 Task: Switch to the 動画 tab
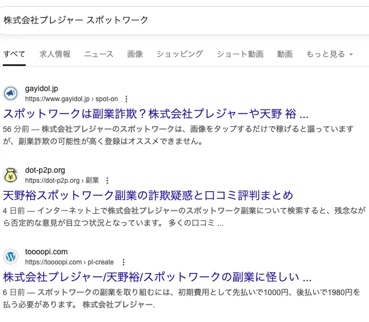tap(285, 54)
